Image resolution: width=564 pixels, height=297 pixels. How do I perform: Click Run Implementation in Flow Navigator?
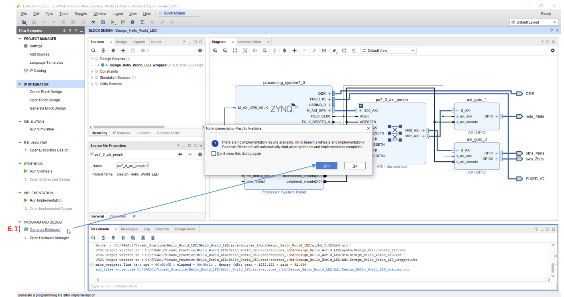pyautogui.click(x=46, y=200)
